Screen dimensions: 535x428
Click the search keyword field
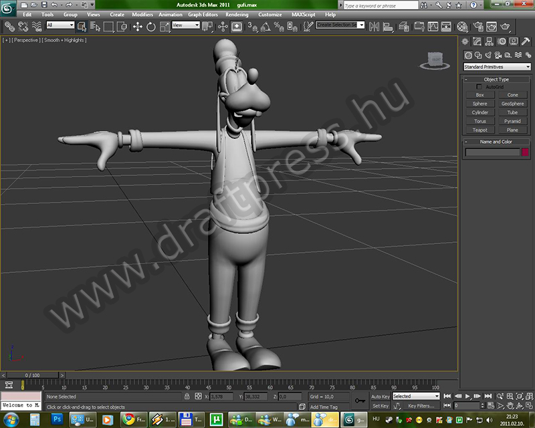coord(381,5)
